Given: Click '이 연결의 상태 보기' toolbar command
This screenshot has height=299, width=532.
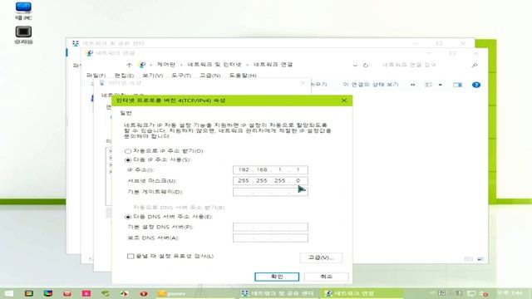Looking at the screenshot, I should (371, 85).
